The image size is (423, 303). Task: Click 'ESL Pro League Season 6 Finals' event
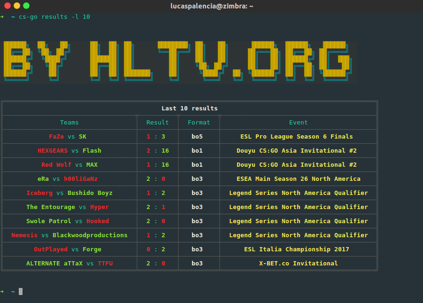click(297, 136)
